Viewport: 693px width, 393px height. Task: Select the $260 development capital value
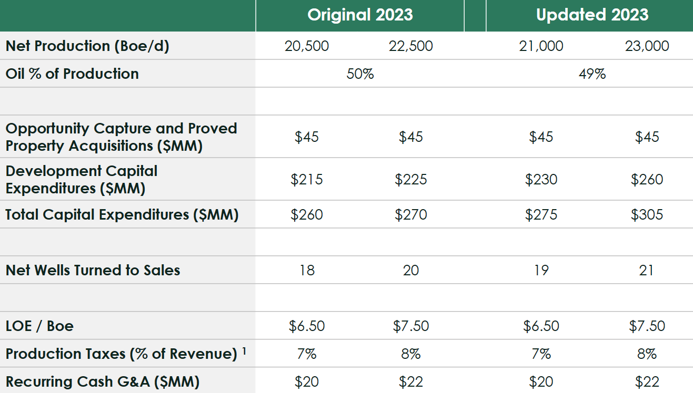pos(648,179)
